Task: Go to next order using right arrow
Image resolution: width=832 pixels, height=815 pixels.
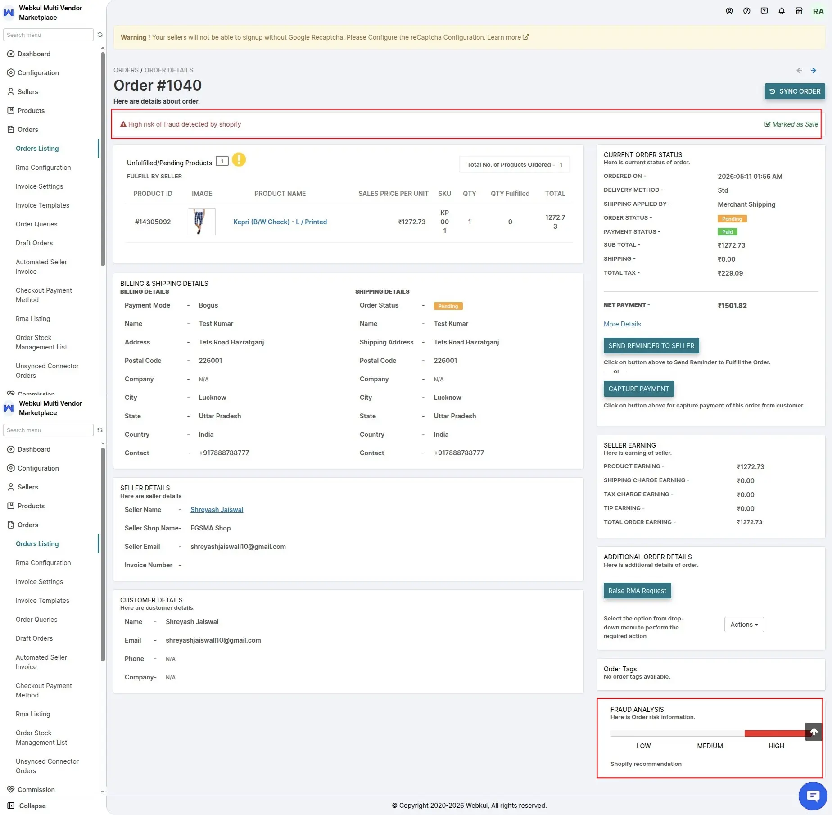Action: pyautogui.click(x=814, y=70)
